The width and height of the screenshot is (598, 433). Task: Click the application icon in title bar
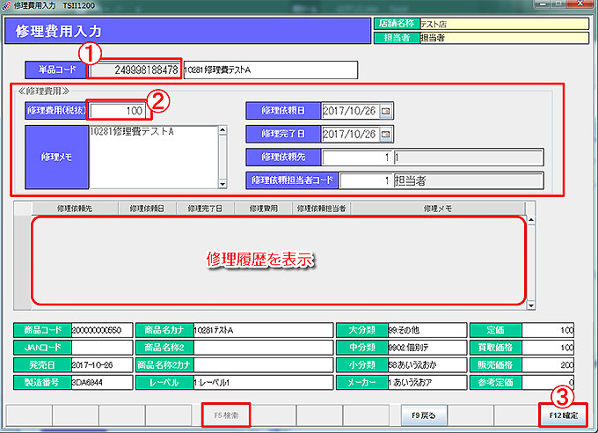click(7, 6)
